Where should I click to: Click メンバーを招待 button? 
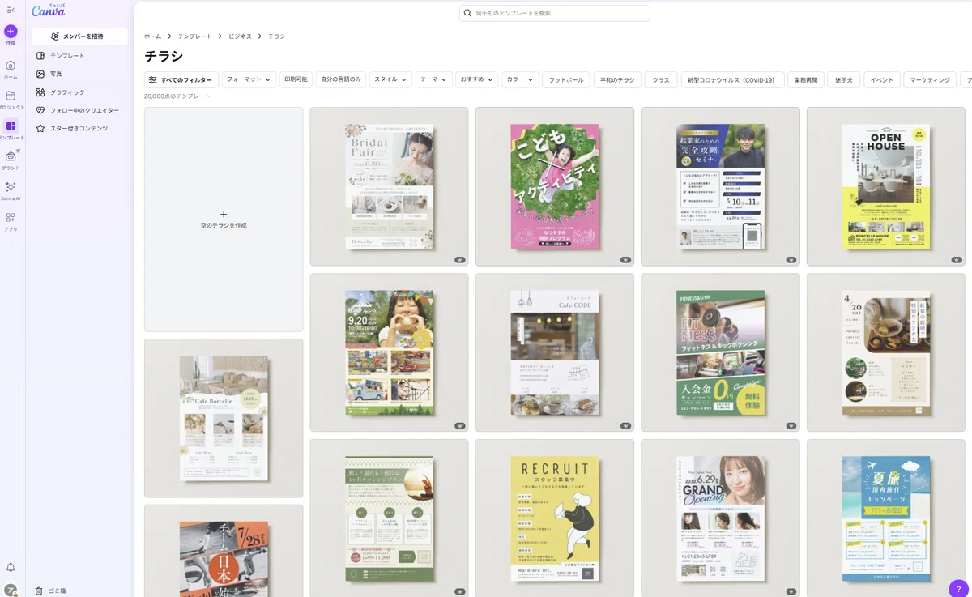[79, 36]
